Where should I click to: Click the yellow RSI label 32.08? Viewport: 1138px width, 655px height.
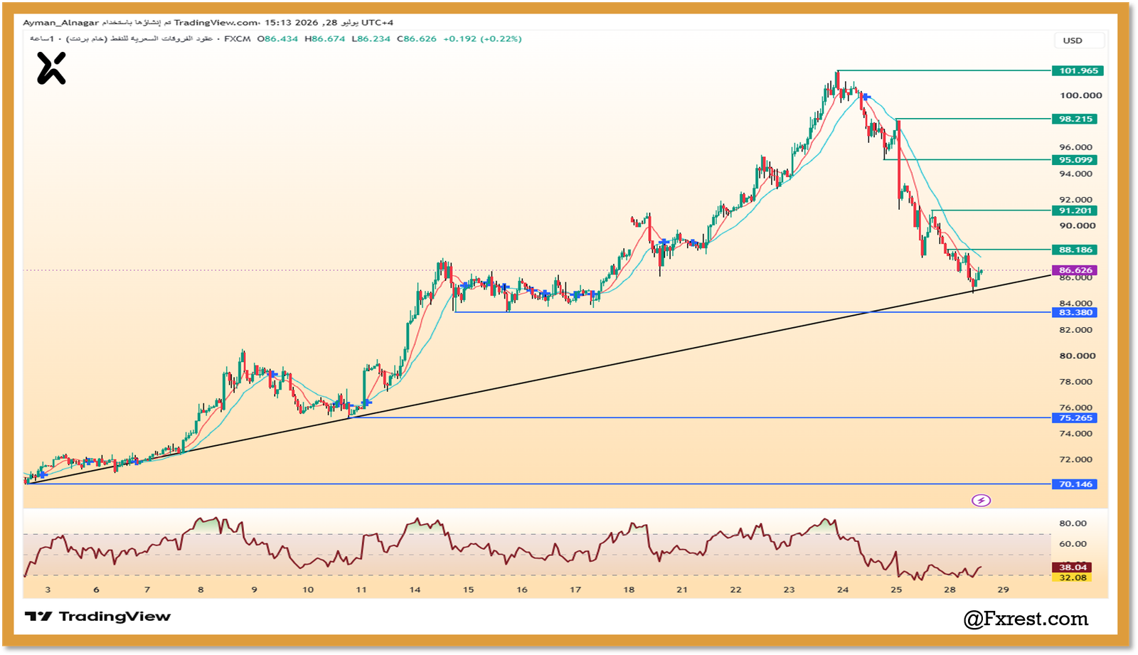[x=1072, y=577]
